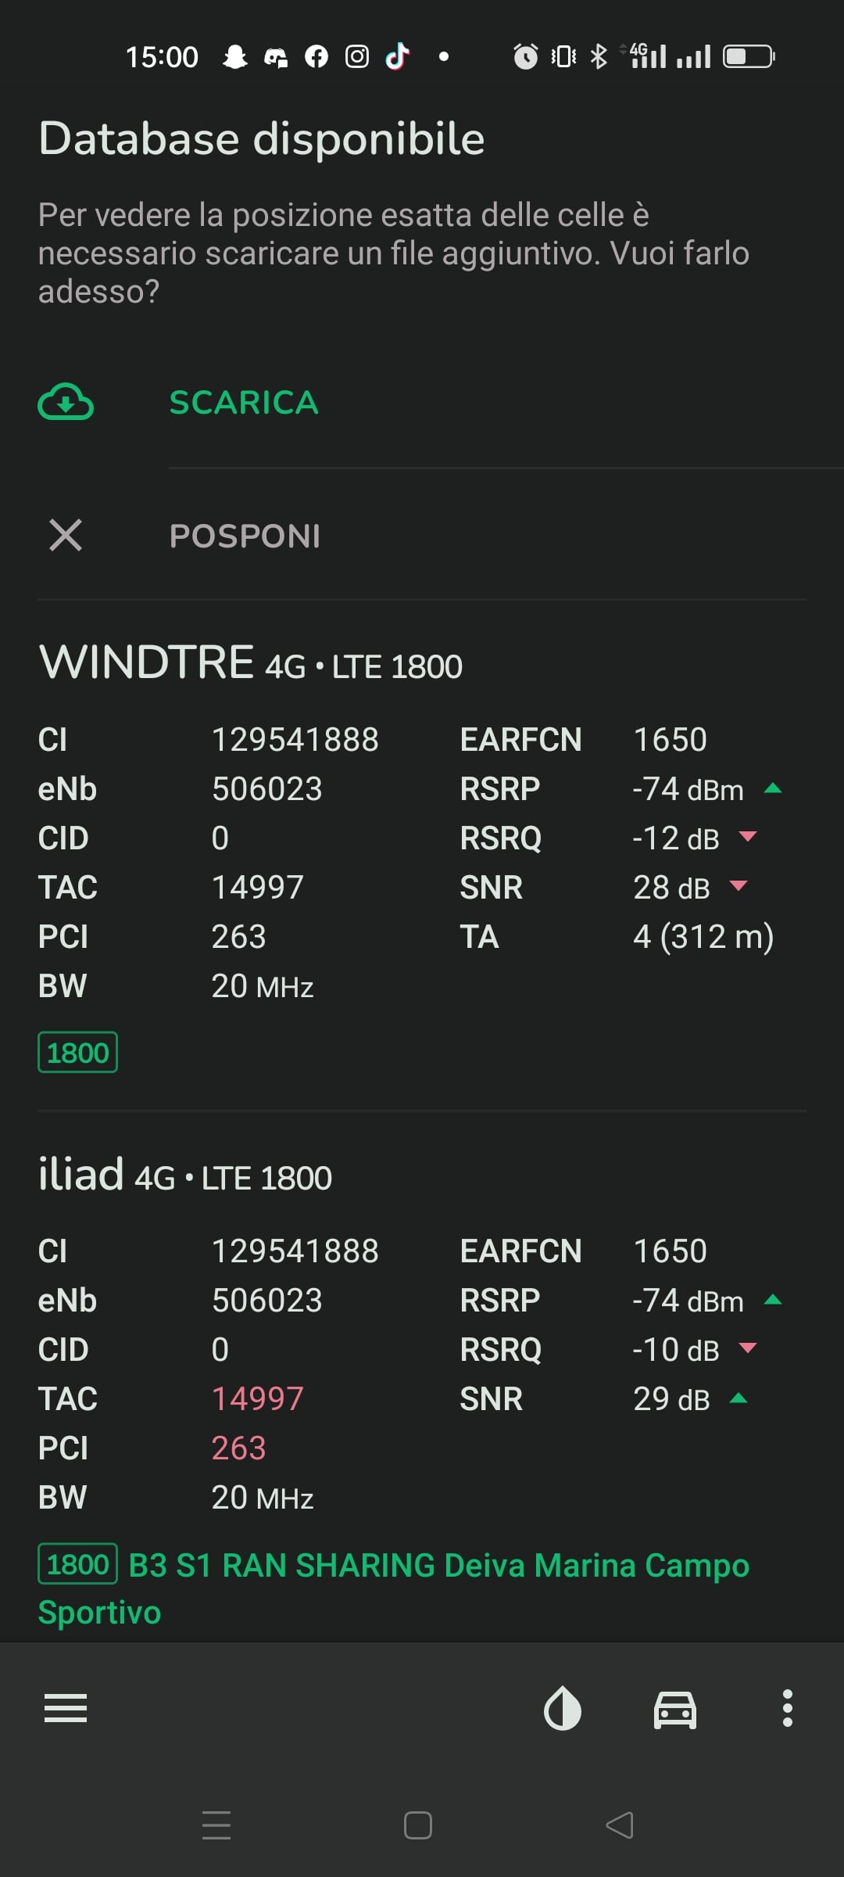Tap the X icon next to POSPONI

(66, 535)
